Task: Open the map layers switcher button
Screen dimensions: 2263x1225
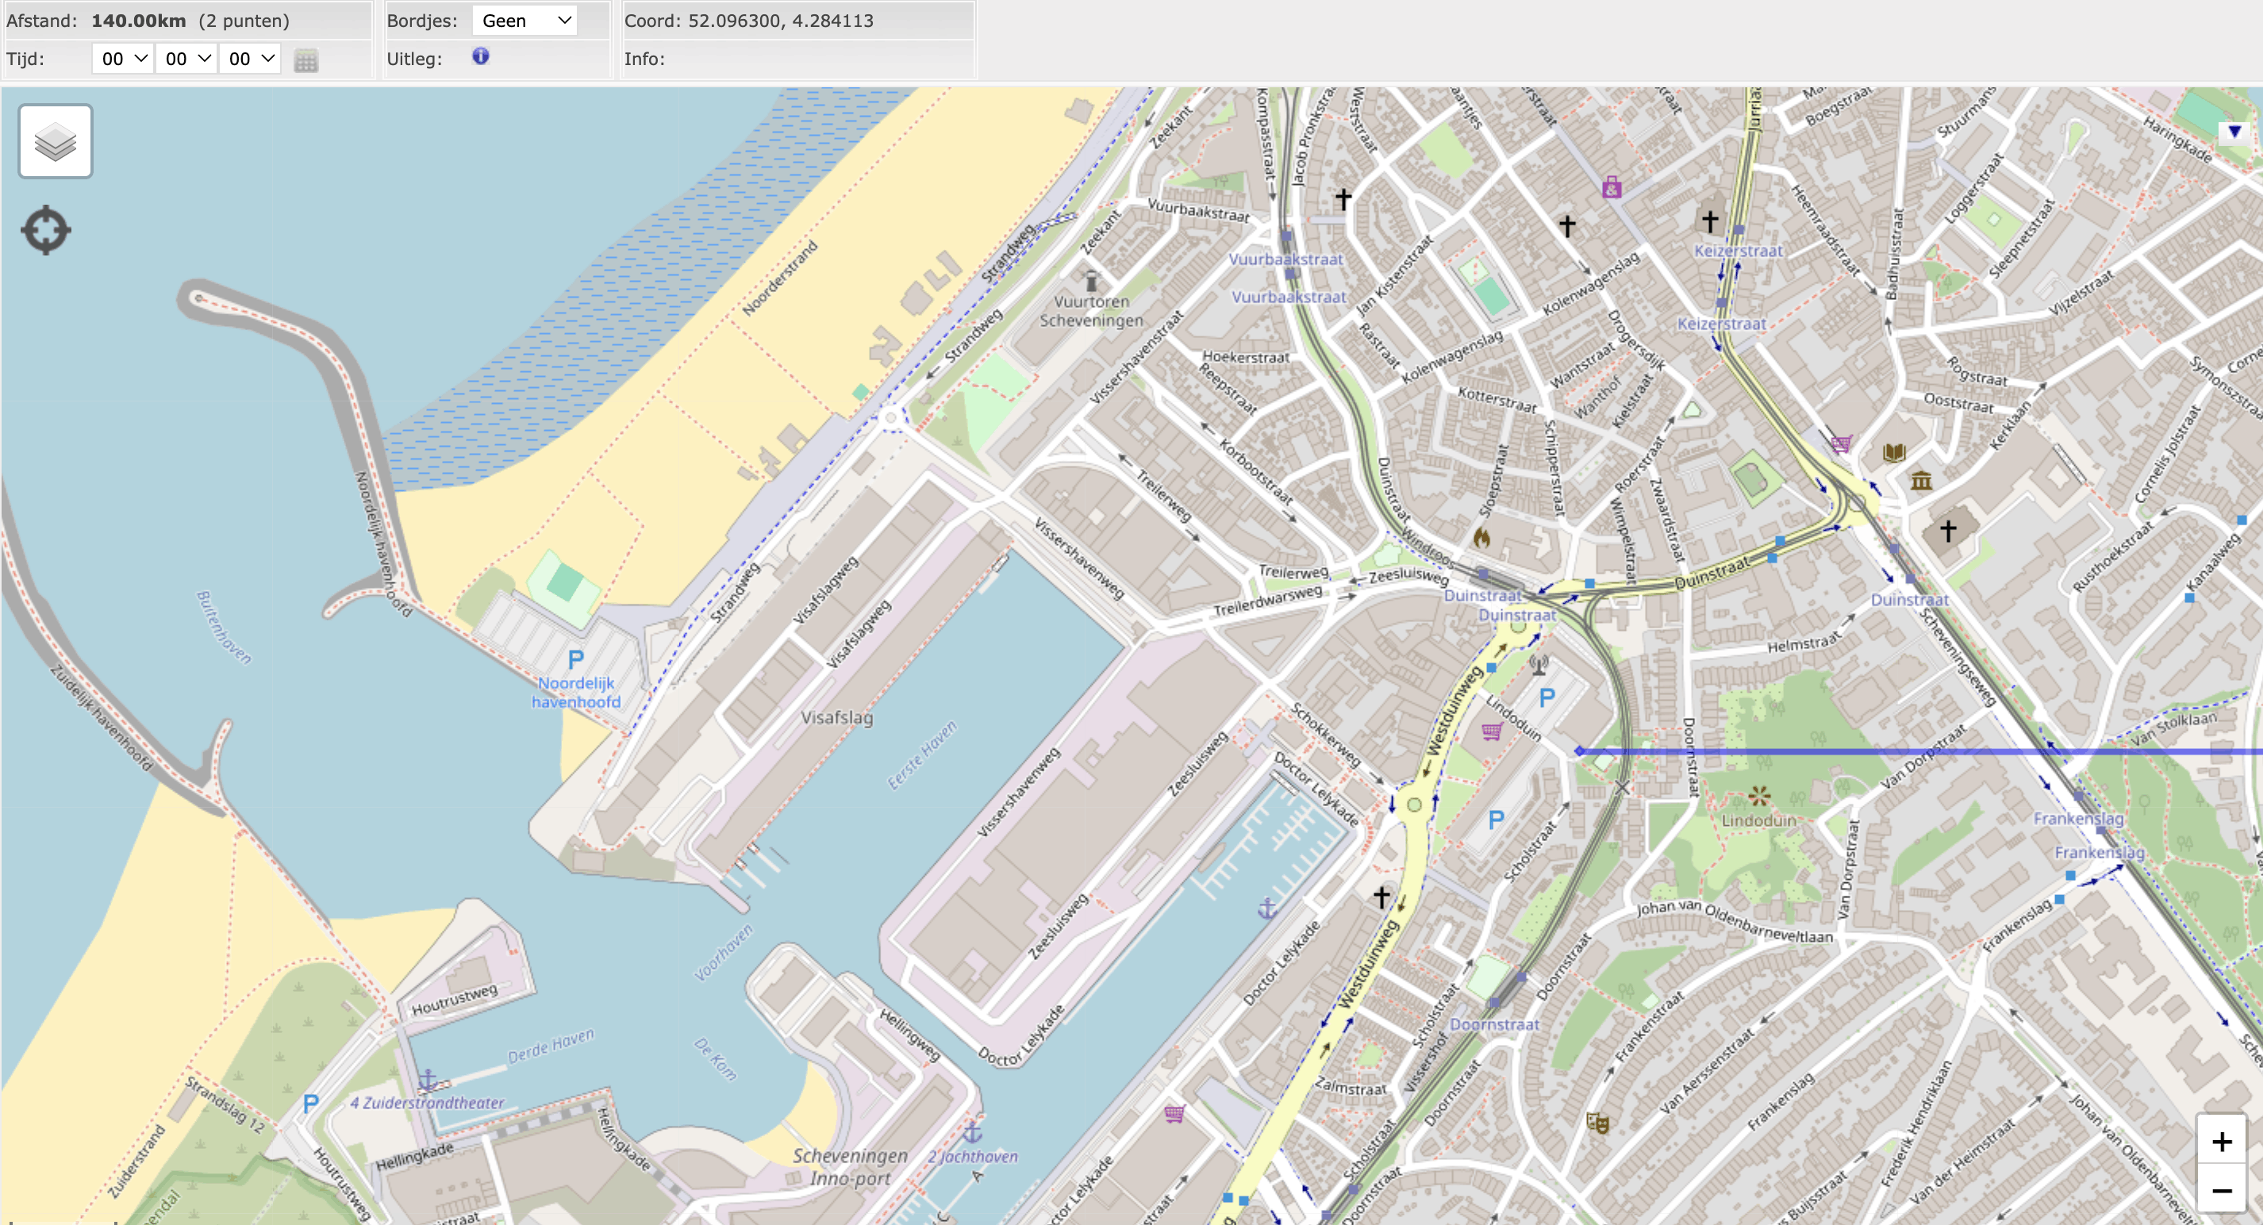Action: pos(56,141)
